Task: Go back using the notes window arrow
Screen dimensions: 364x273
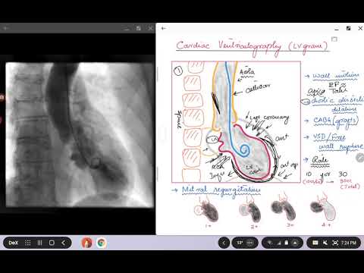Action: click(164, 28)
